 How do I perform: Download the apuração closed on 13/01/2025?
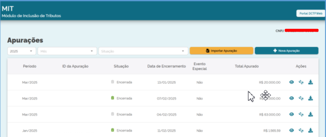(310, 82)
